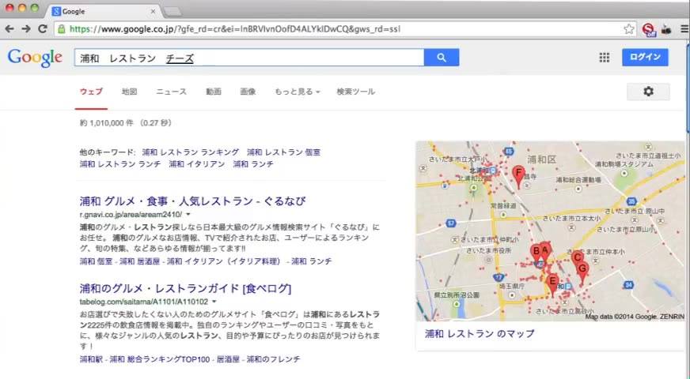690x379 pixels.
Task: Open the Google apps grid
Action: [x=605, y=58]
